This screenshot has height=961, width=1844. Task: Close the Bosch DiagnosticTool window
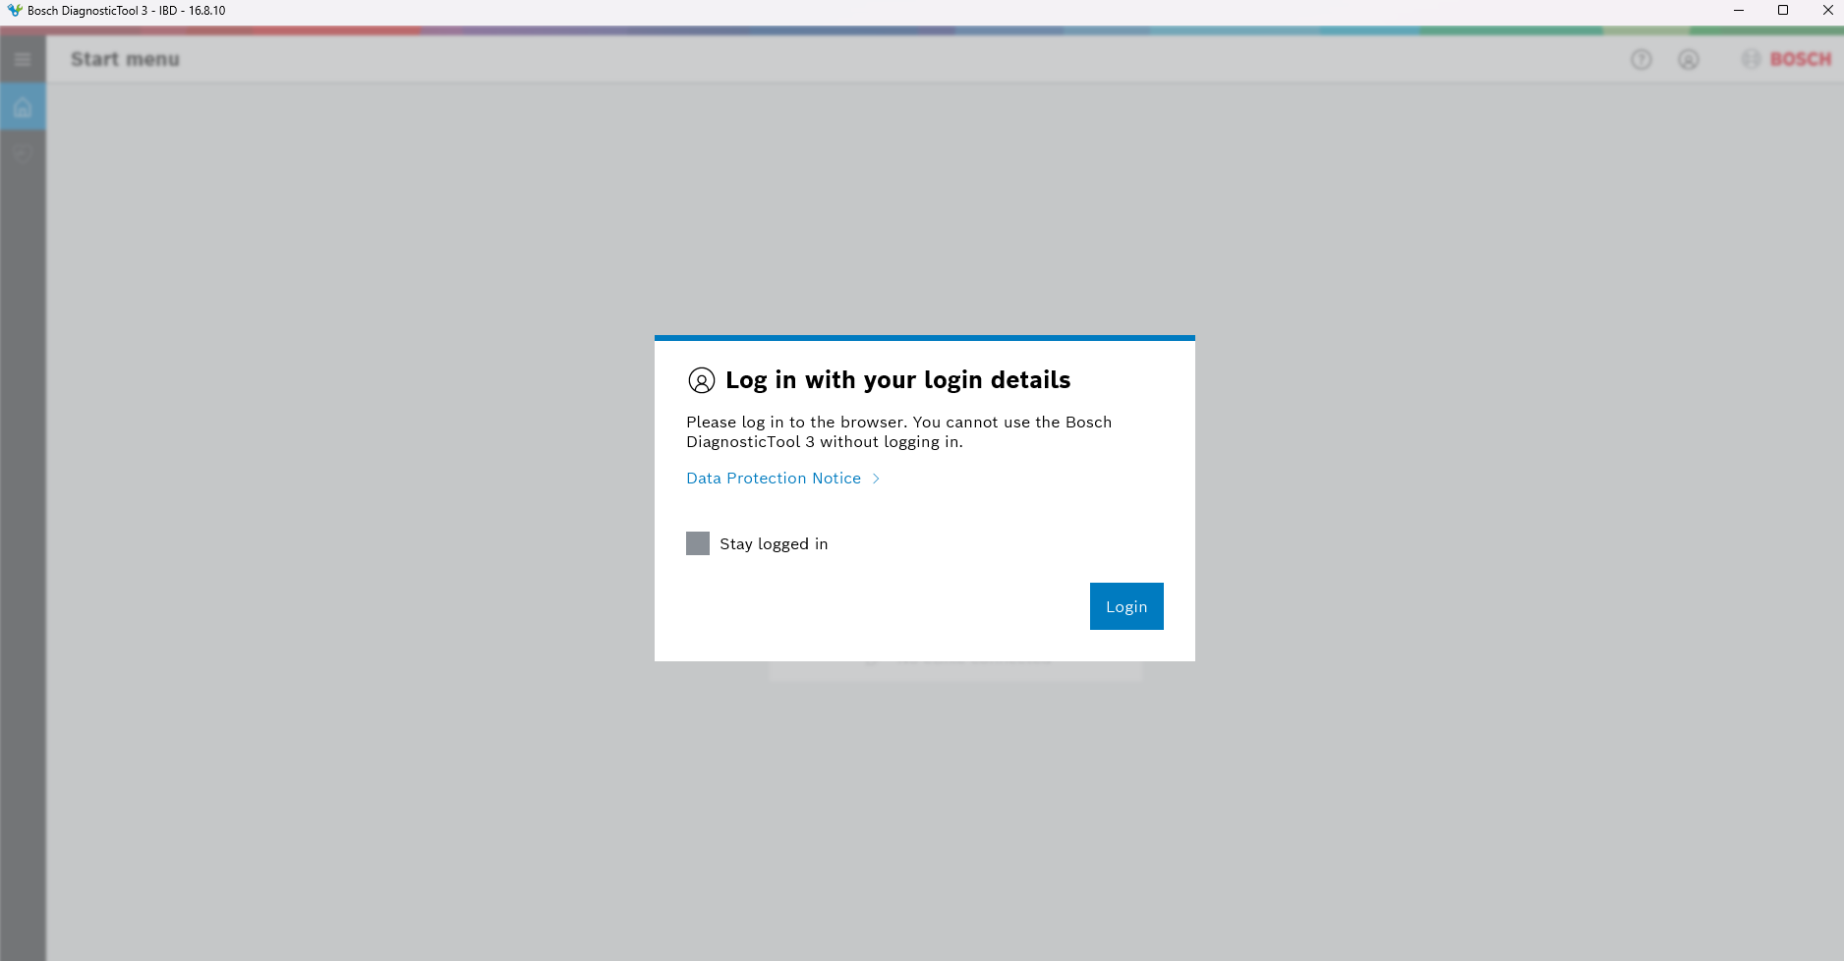pyautogui.click(x=1828, y=10)
